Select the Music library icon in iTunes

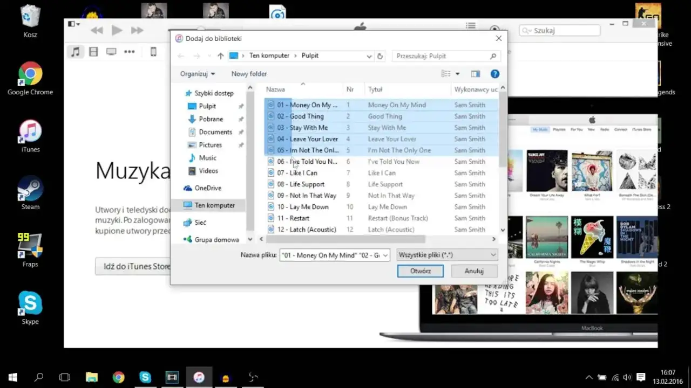pos(76,52)
